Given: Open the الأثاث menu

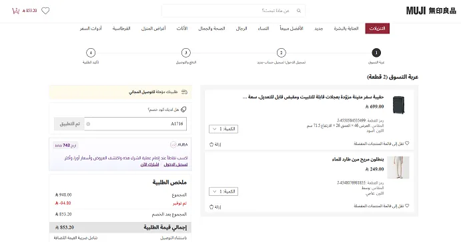Looking at the screenshot, I should 182,29.
